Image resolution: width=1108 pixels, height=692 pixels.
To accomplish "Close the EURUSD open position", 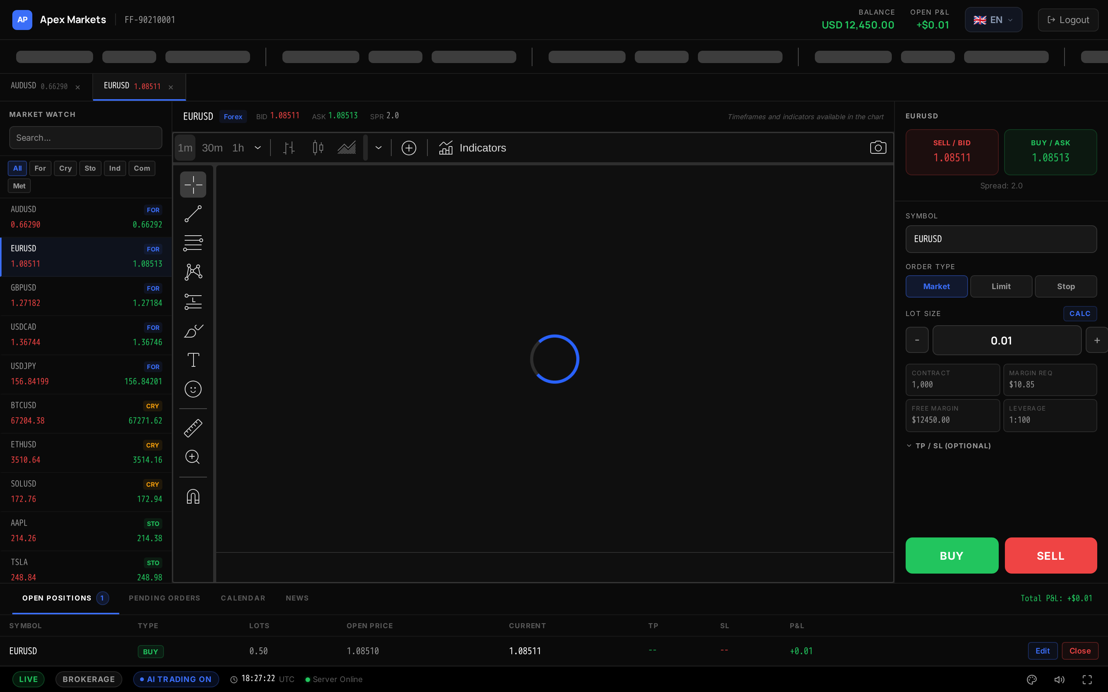I will coord(1080,651).
